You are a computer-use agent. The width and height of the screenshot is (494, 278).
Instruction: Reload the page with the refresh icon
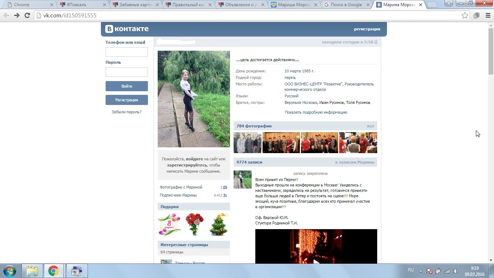(x=27, y=16)
